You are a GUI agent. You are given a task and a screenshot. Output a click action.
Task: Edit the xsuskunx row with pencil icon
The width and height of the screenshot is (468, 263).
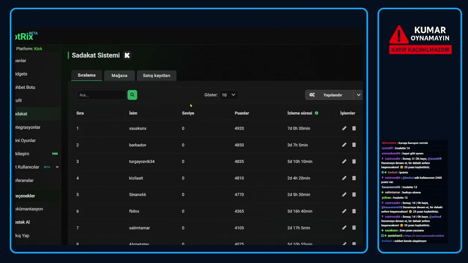[344, 128]
